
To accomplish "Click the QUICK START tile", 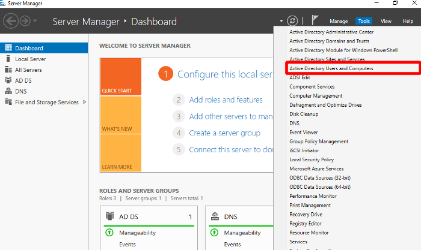I will [121, 77].
